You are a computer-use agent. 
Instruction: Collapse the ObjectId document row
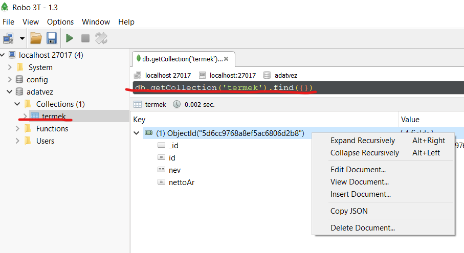[137, 133]
